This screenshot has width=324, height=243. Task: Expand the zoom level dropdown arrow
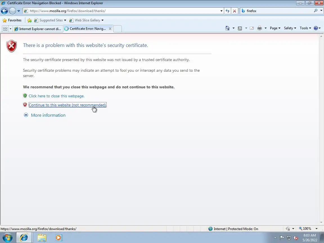(316, 229)
